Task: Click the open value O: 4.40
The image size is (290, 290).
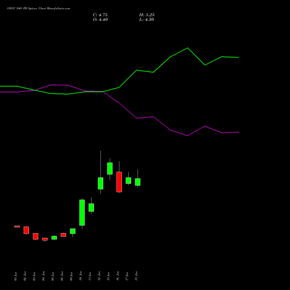Action: click(x=100, y=20)
